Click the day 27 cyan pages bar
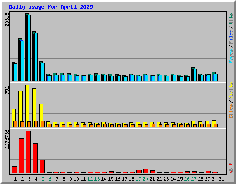Screen dimensions: 236x184 pyautogui.click(x=195, y=75)
